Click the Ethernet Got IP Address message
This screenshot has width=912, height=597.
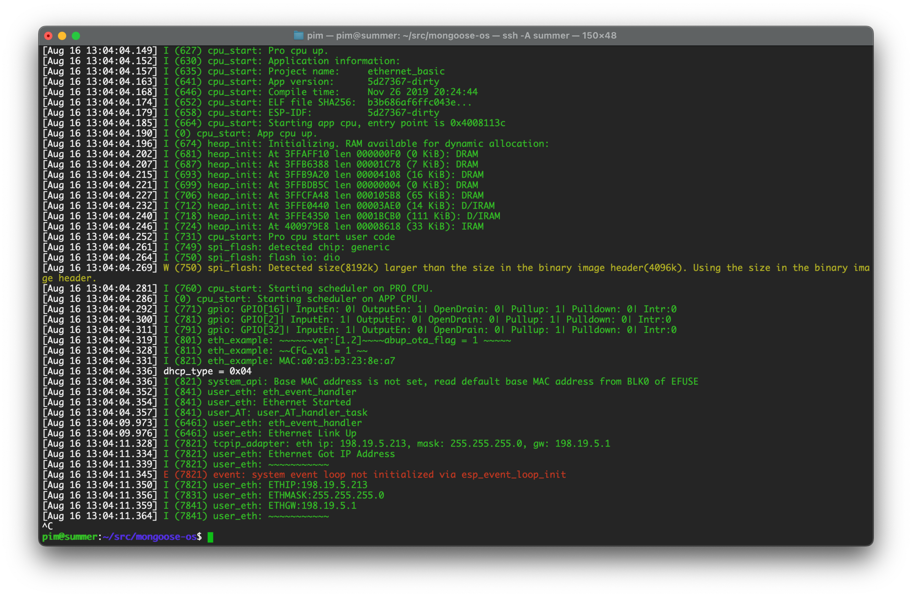coord(331,454)
